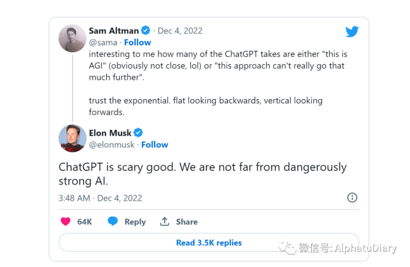This screenshot has width=410, height=267.
Task: Click the red heart like icon
Action: (66, 222)
